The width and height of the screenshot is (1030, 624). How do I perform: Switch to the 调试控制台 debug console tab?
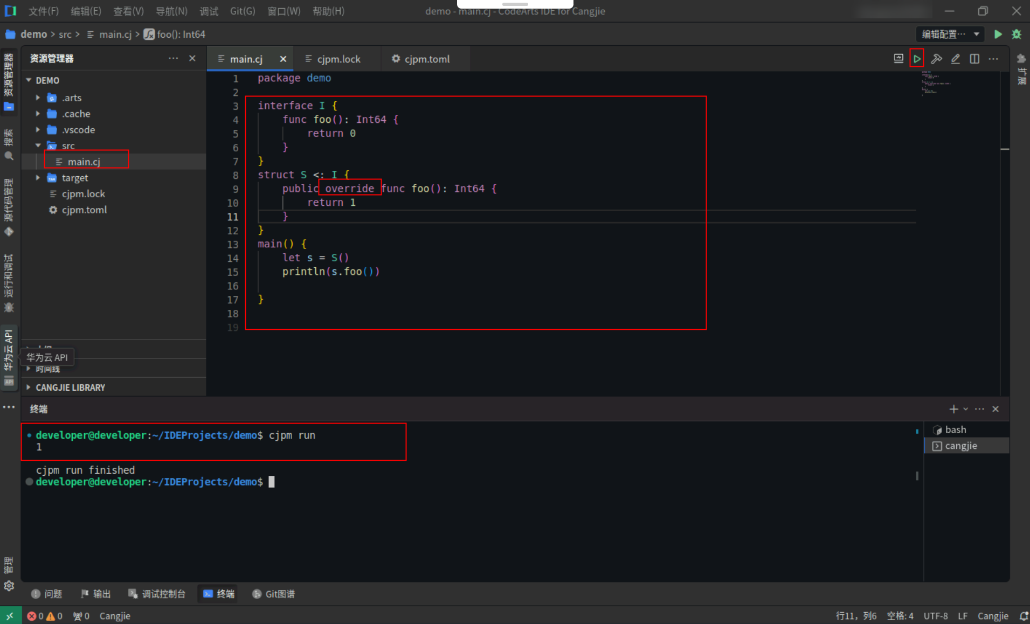point(157,594)
